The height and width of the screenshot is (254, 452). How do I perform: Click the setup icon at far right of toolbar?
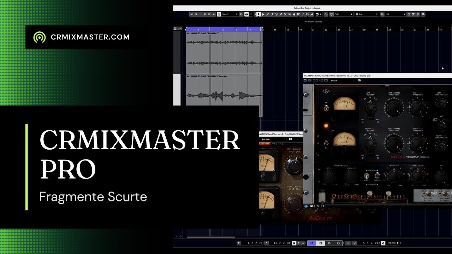423,14
